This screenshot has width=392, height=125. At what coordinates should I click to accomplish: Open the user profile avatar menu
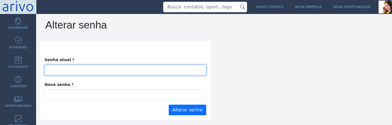pos(385,7)
